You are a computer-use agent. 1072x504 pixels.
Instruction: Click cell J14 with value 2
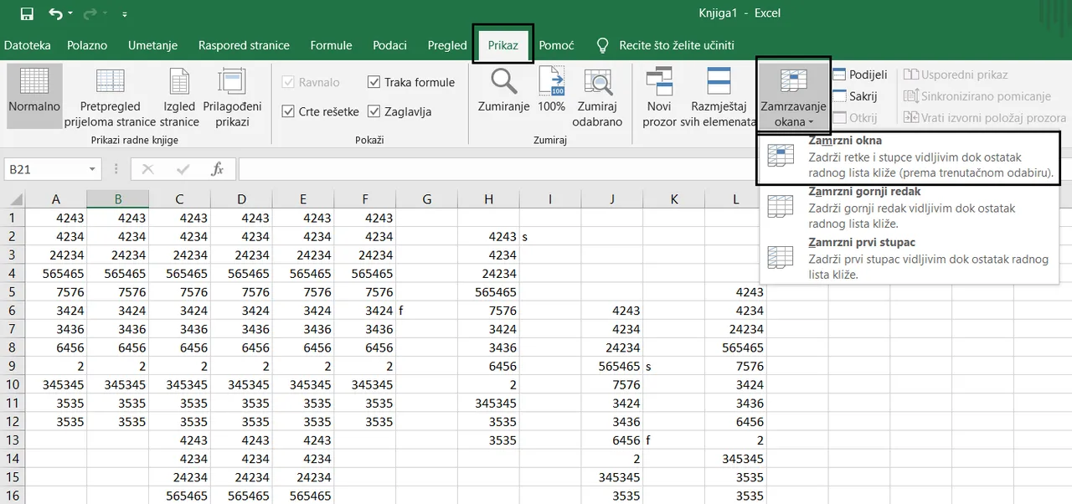(612, 458)
